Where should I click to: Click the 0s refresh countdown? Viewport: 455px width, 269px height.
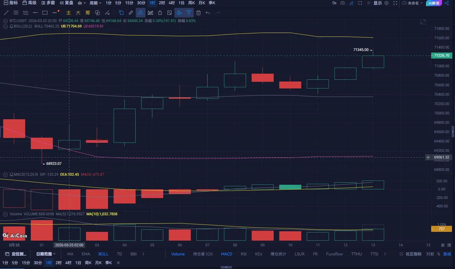tap(334, 3)
